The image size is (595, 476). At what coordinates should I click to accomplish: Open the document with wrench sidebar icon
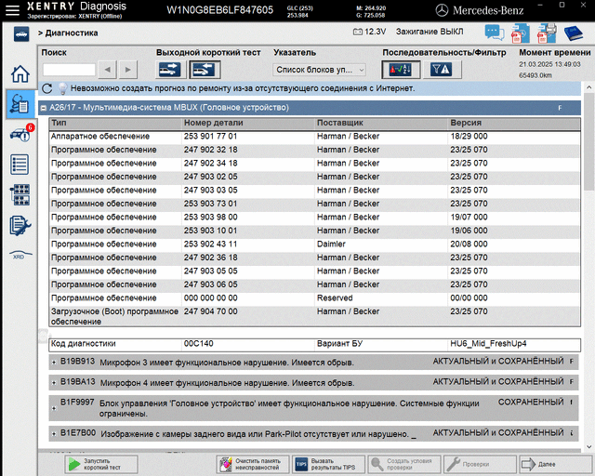[x=20, y=226]
